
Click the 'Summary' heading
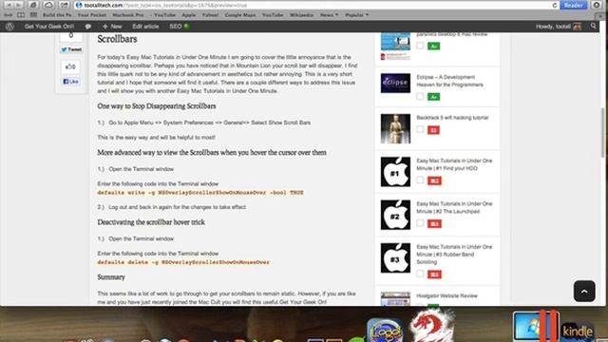[111, 277]
